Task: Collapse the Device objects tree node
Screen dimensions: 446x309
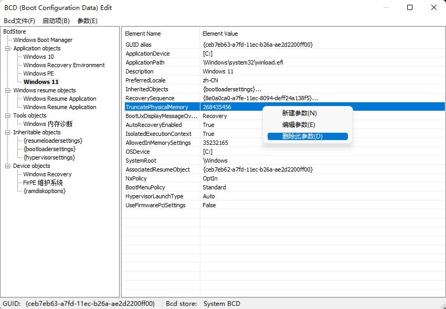Action: click(x=8, y=166)
